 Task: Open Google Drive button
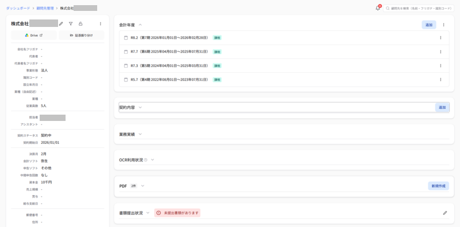pyautogui.click(x=34, y=35)
